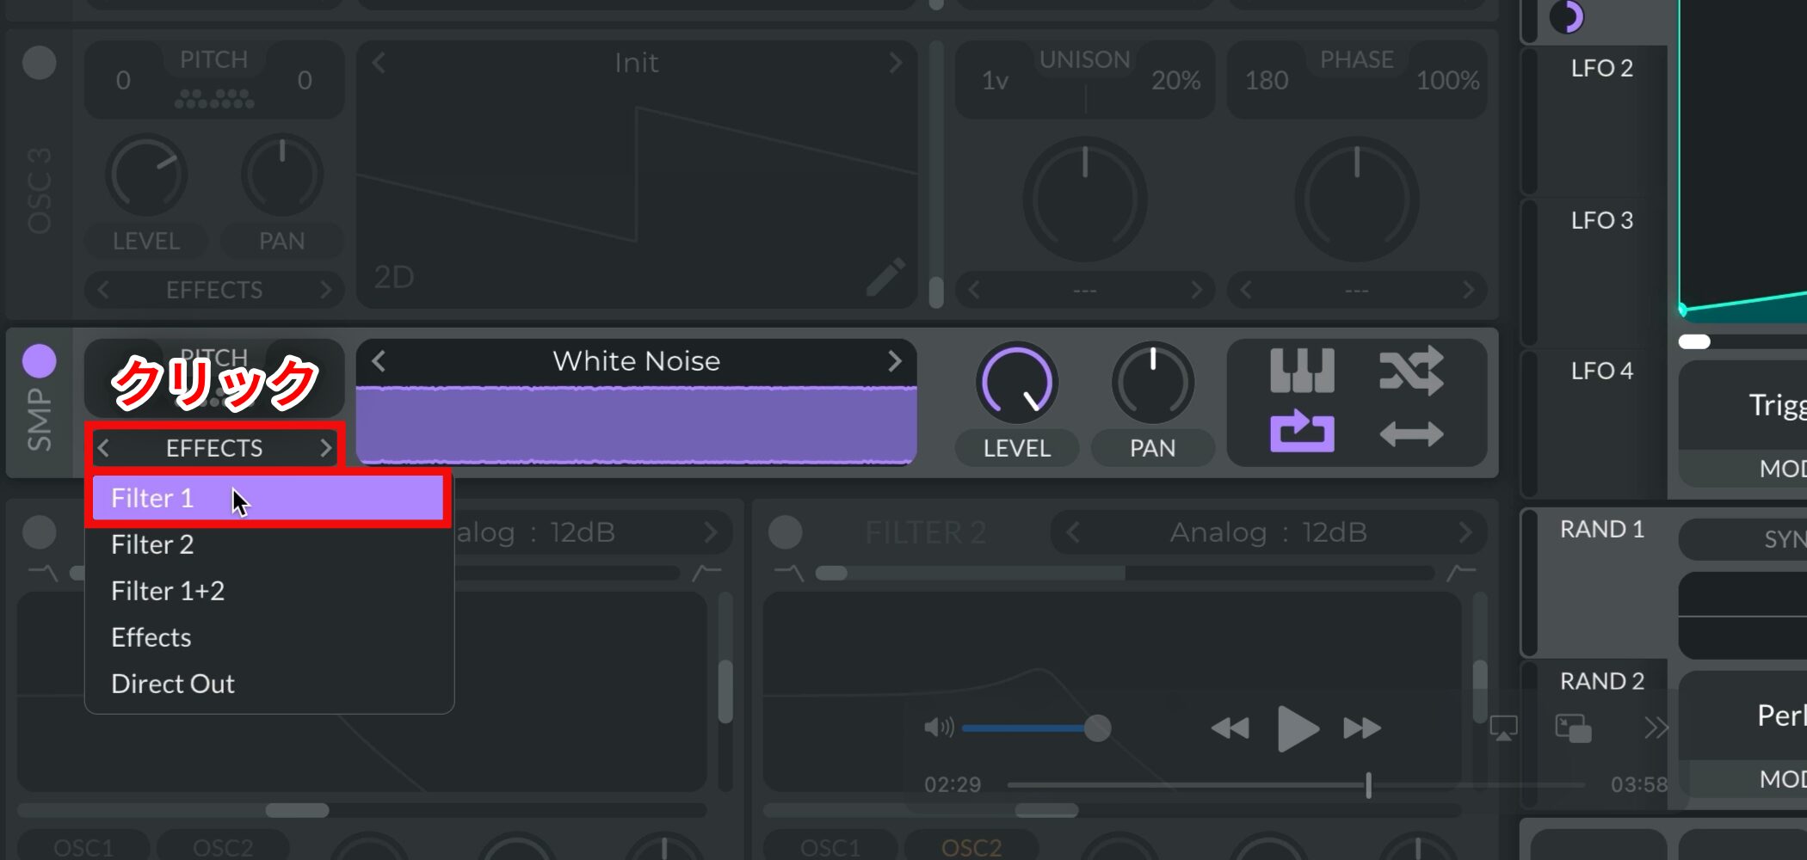Select Effects in the routing menu
Screen dimensions: 1807x860
click(268, 637)
